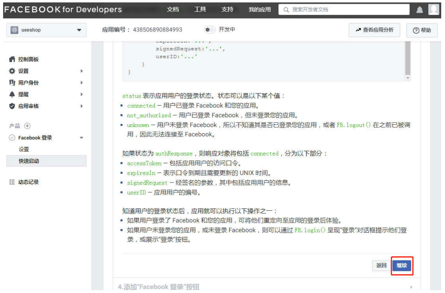445x293 pixels.
Task: Click the 返回 button
Action: 381,266
